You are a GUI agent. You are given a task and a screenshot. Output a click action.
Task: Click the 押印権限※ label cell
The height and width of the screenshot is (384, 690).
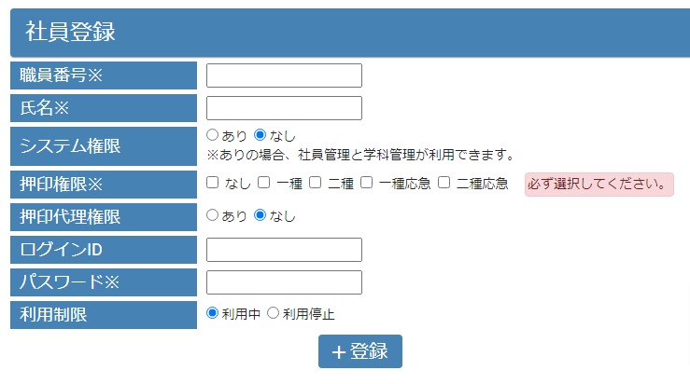(x=104, y=184)
